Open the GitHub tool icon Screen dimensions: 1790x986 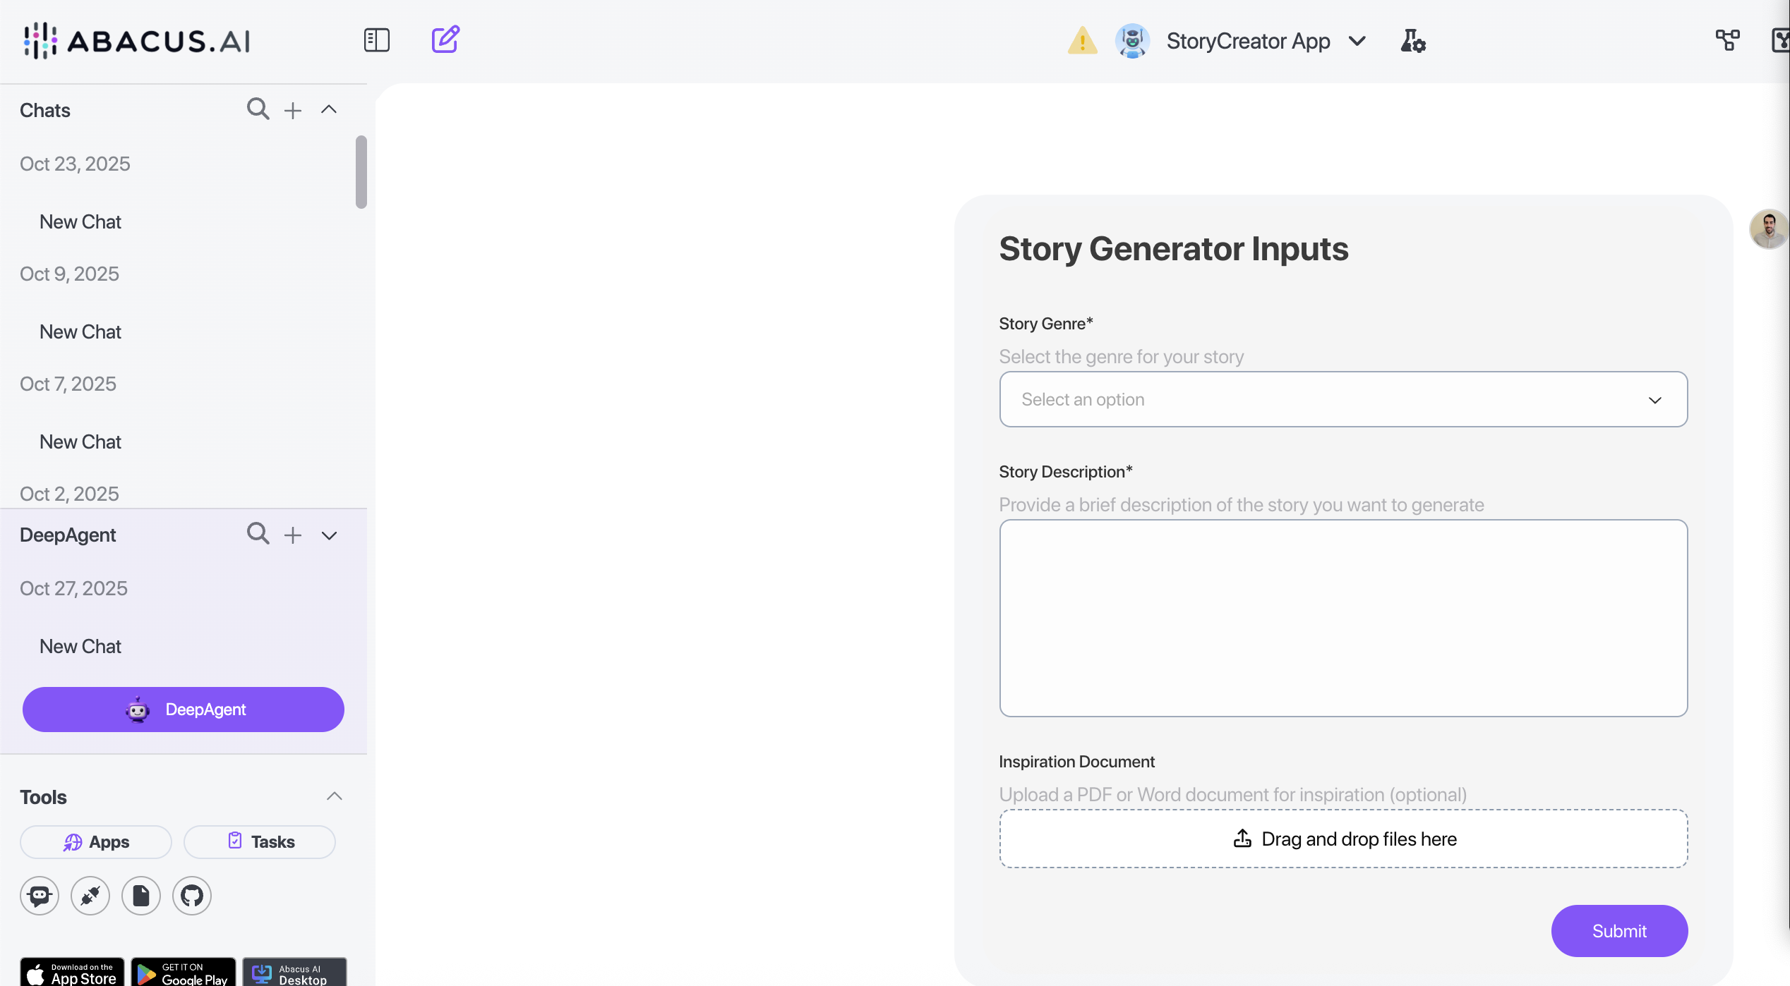191,895
